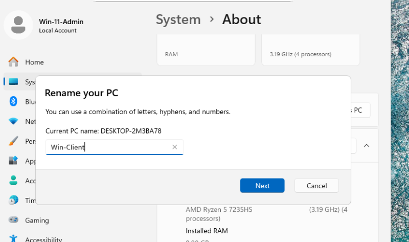Screen dimensions: 409x242
Task: Click Next to confirm the new PC name
Action: click(x=262, y=186)
